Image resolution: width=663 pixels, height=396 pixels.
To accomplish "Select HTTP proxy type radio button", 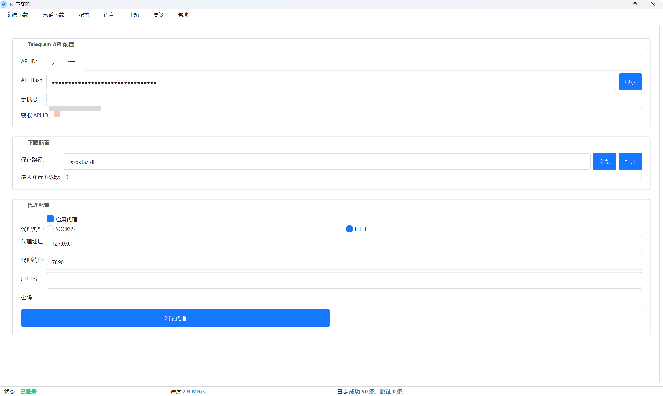I will click(x=349, y=229).
